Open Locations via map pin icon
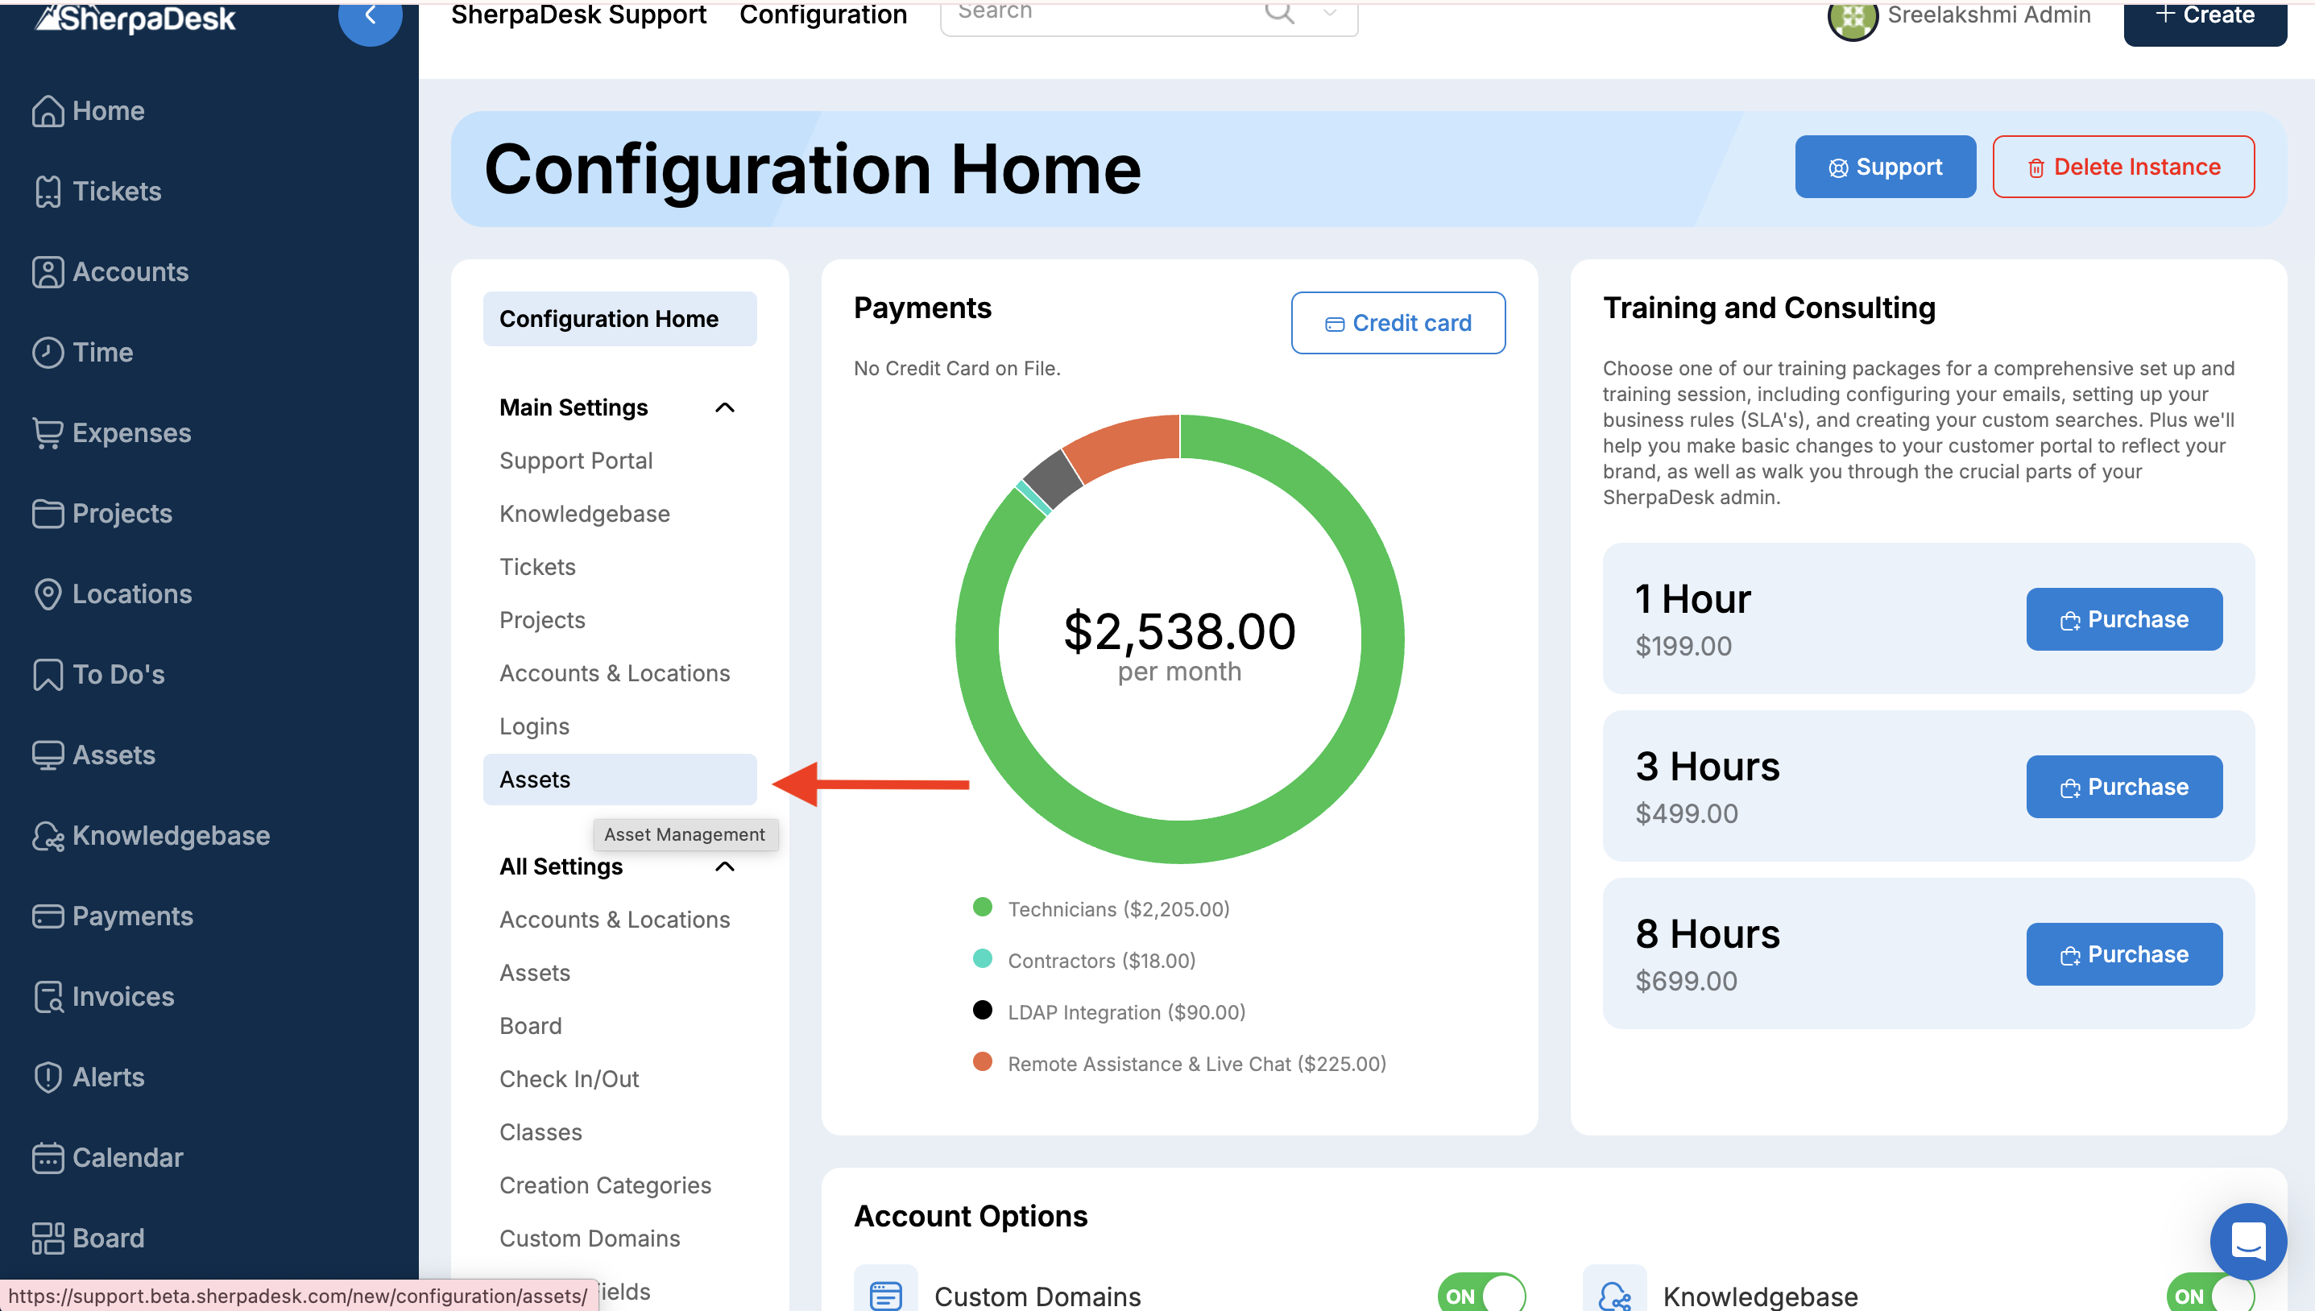The width and height of the screenshot is (2315, 1311). pyautogui.click(x=47, y=594)
